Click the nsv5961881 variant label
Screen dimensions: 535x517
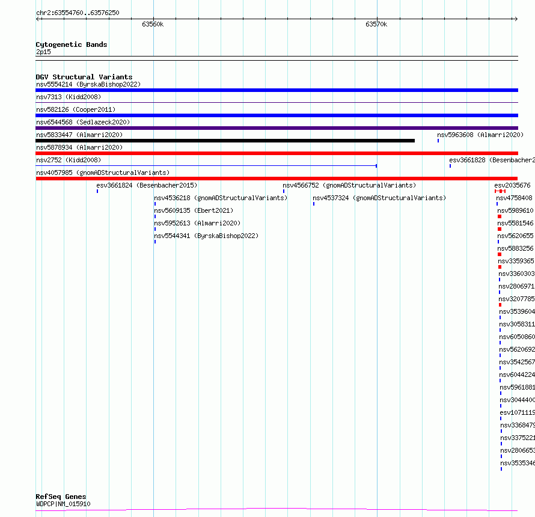(517, 387)
